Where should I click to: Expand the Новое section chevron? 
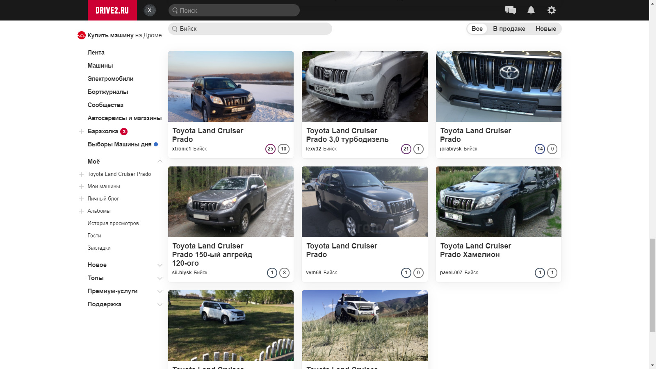(160, 265)
